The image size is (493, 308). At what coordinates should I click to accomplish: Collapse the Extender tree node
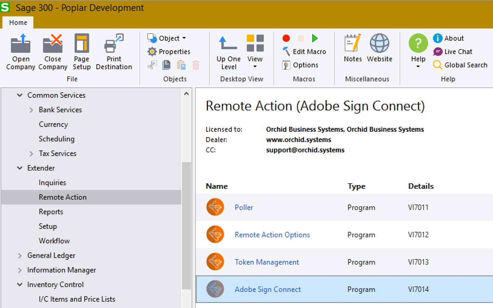[x=20, y=168]
